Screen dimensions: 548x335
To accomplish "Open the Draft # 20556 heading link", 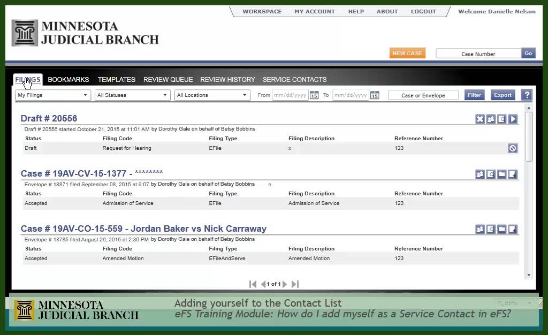I will [x=49, y=118].
